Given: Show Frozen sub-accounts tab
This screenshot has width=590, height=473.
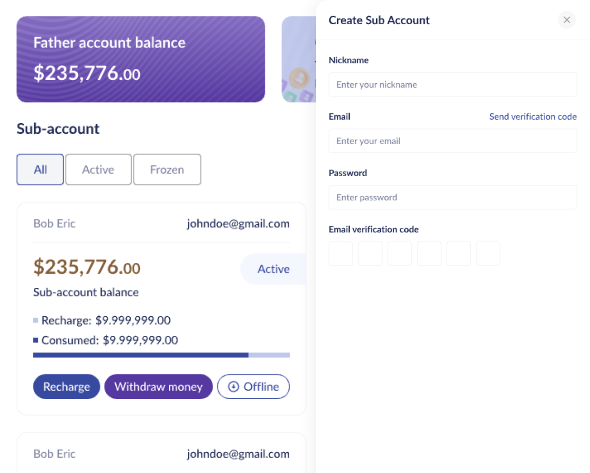Looking at the screenshot, I should tap(167, 170).
